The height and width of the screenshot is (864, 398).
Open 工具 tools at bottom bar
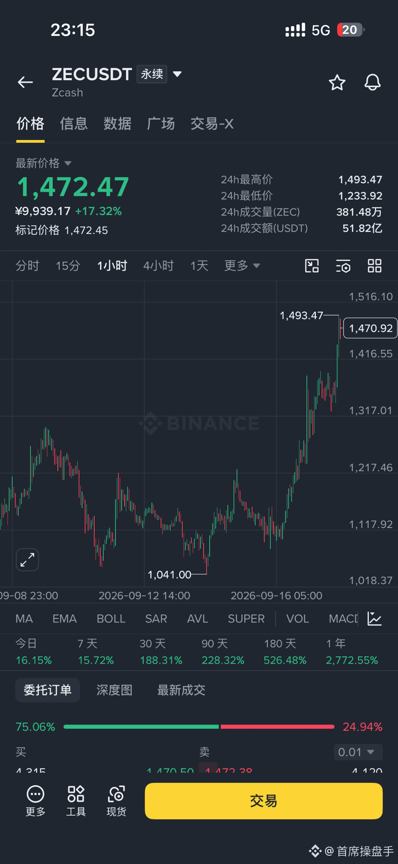76,801
